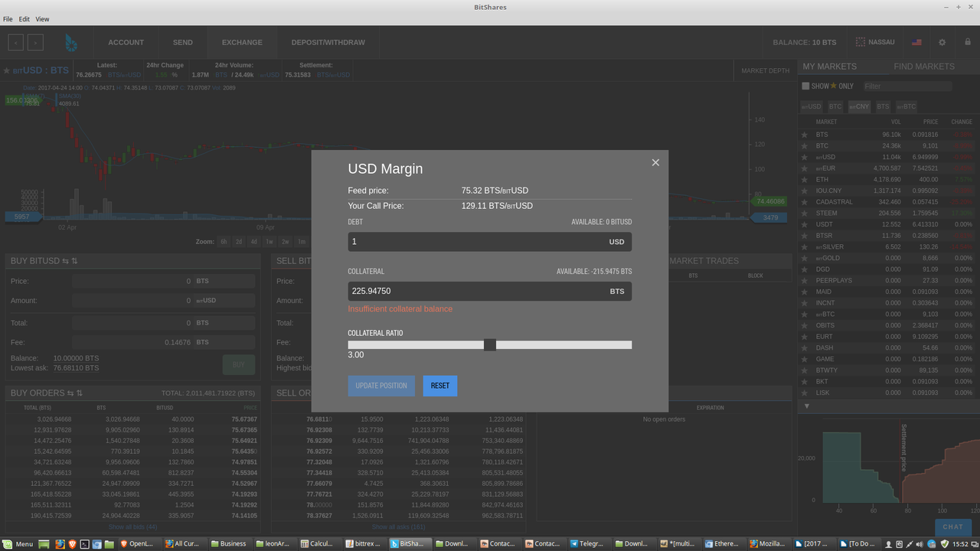
Task: Click the market Filter input field
Action: point(906,86)
